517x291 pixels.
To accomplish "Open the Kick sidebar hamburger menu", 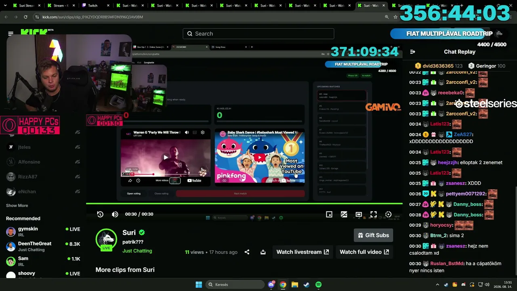I will (11, 34).
